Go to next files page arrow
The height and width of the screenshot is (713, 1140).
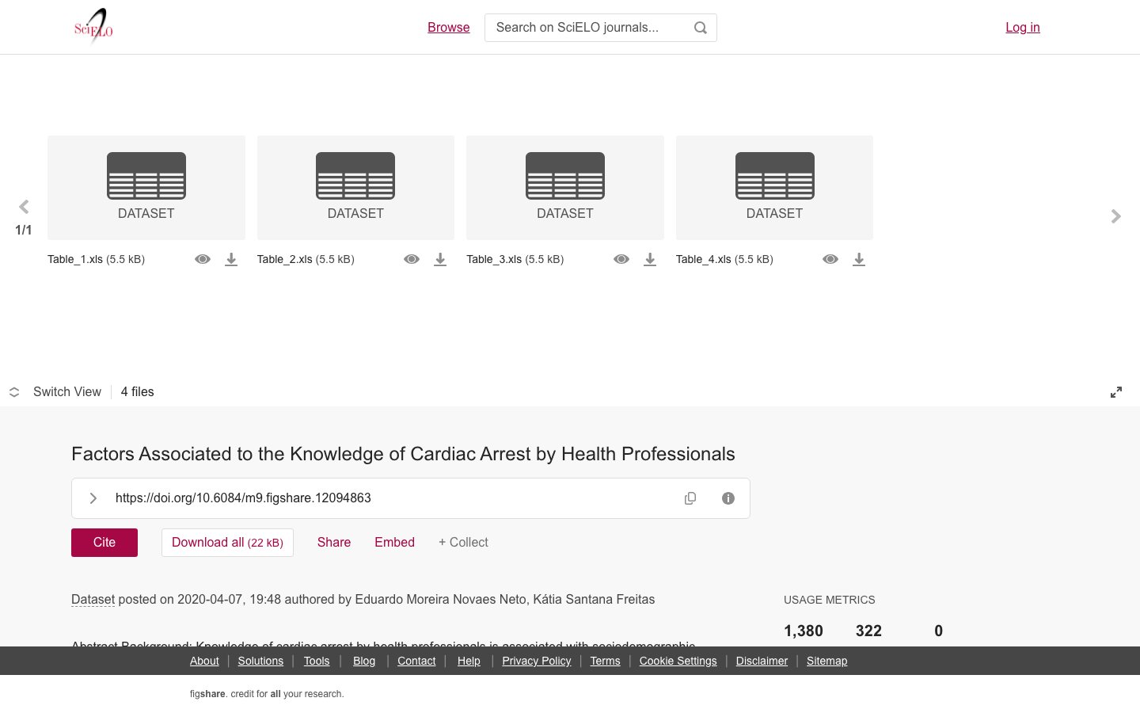pos(1116,216)
